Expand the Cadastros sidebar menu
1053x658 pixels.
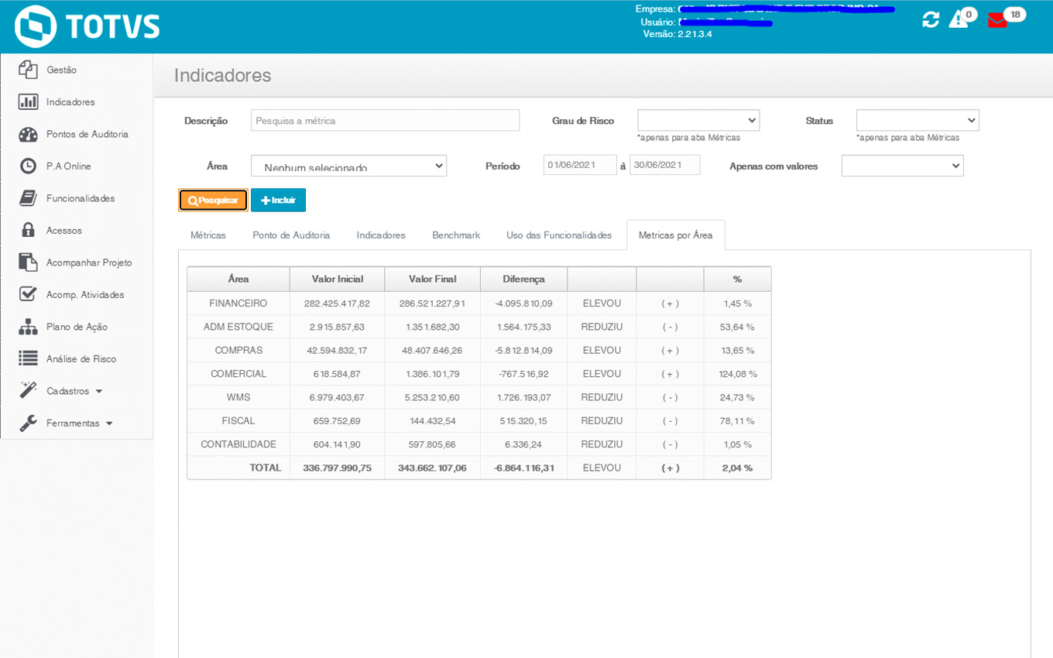click(x=74, y=392)
